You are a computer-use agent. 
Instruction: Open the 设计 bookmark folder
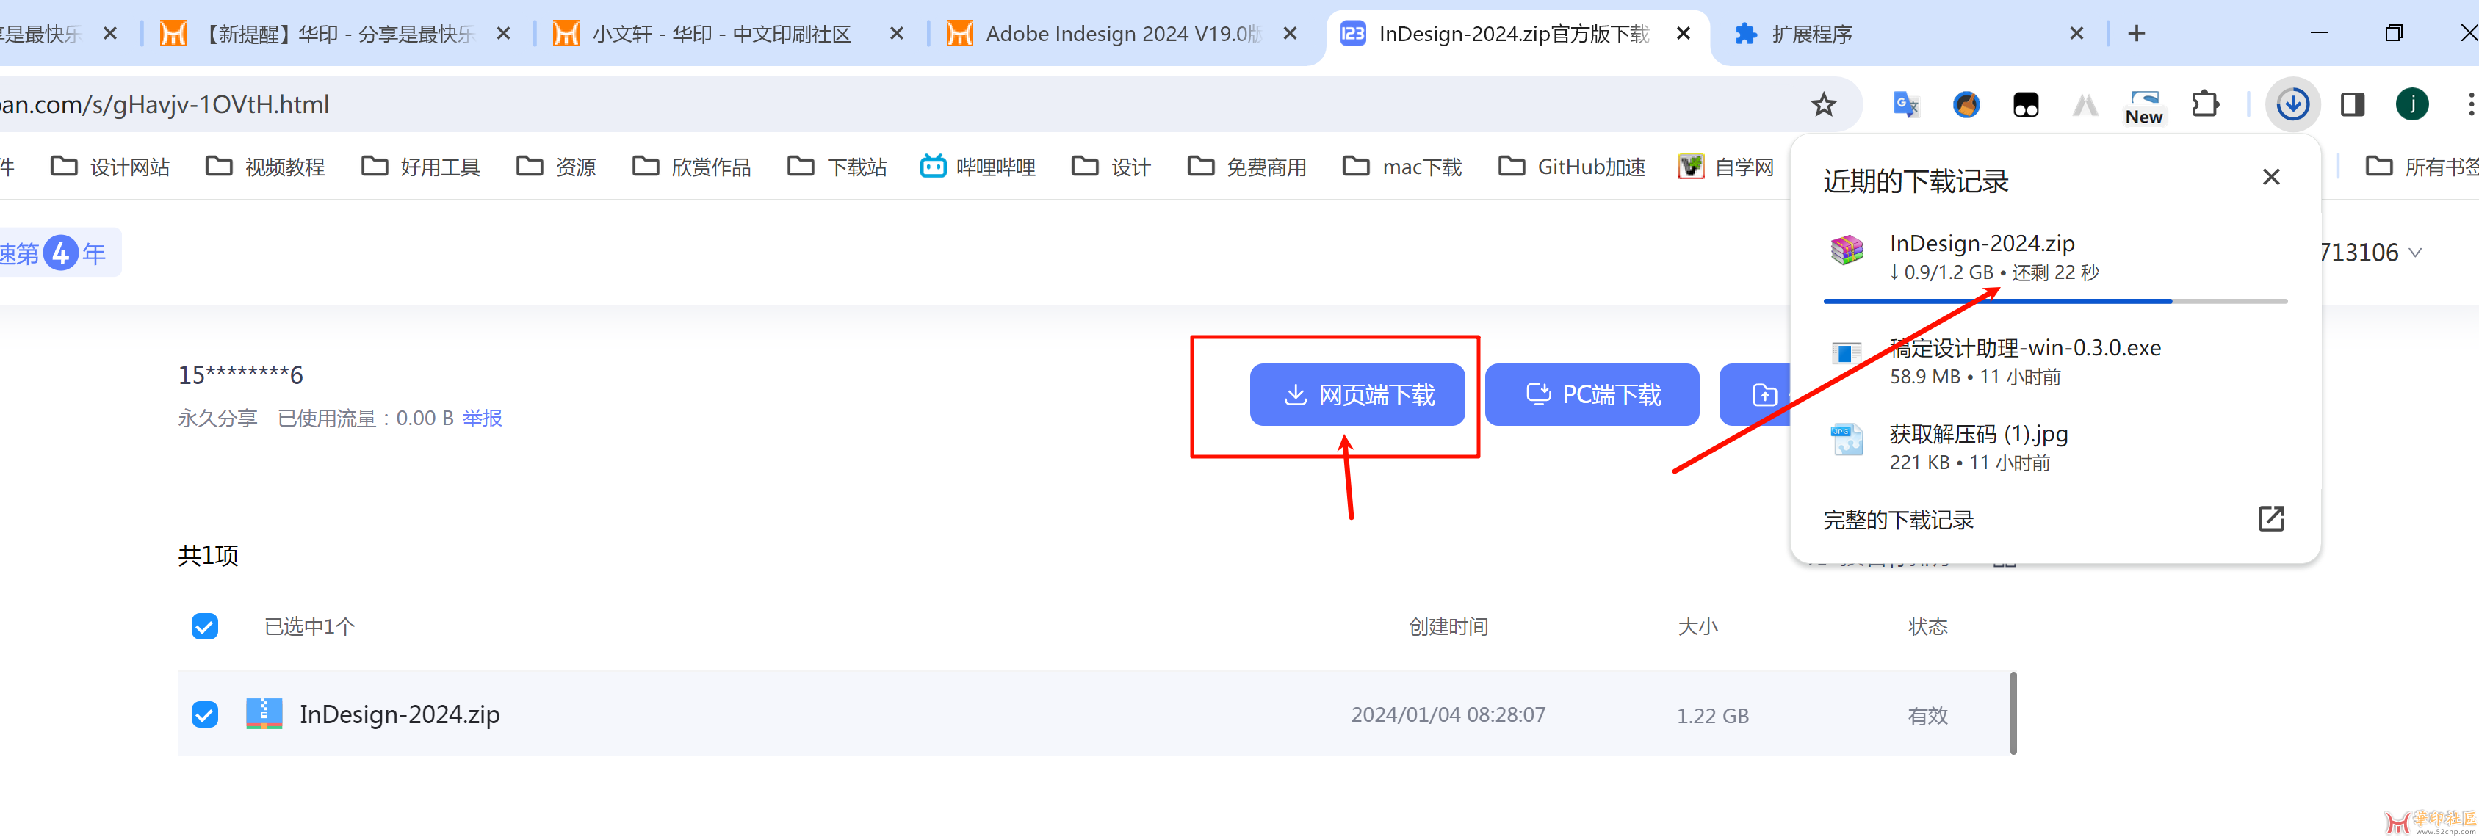(1111, 167)
